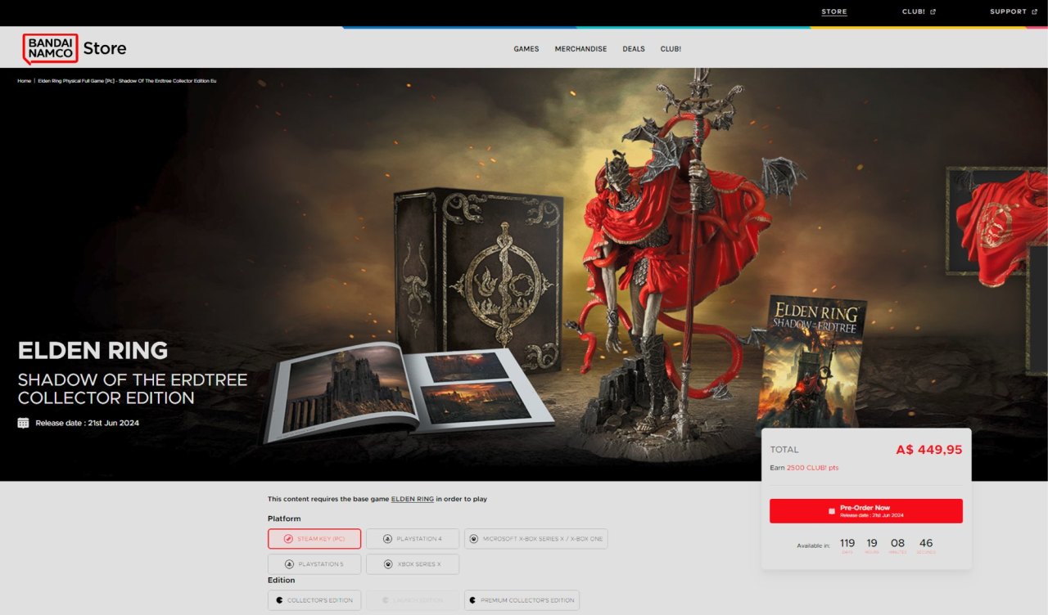Screen dimensions: 1048x615
Task: Open the MERCHANDISE menu
Action: (x=580, y=49)
